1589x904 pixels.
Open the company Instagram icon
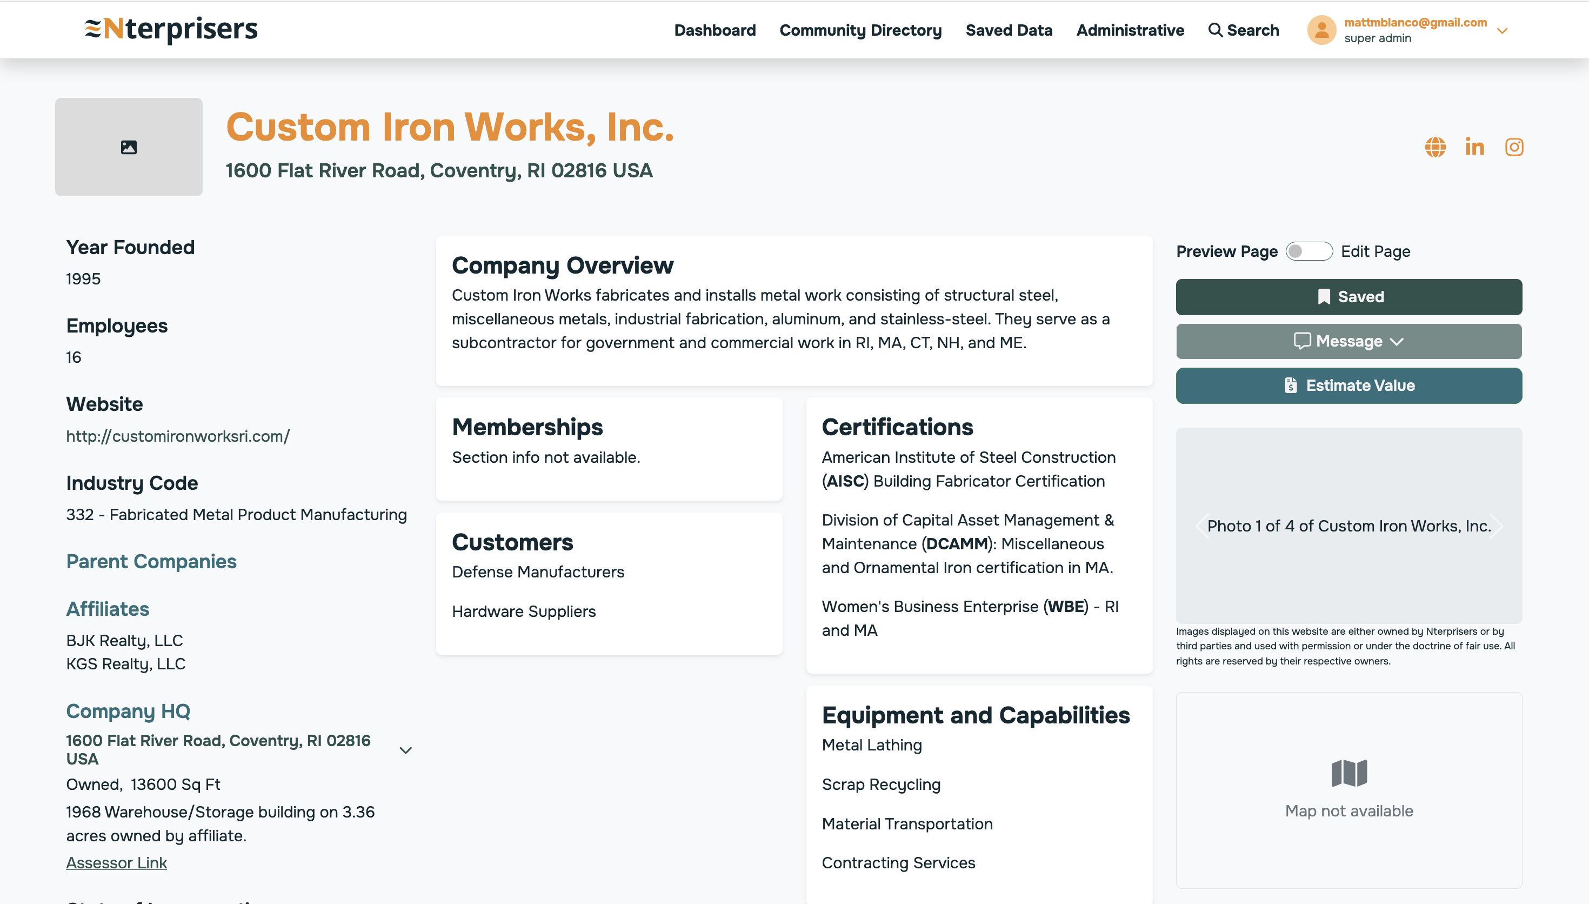coord(1514,147)
